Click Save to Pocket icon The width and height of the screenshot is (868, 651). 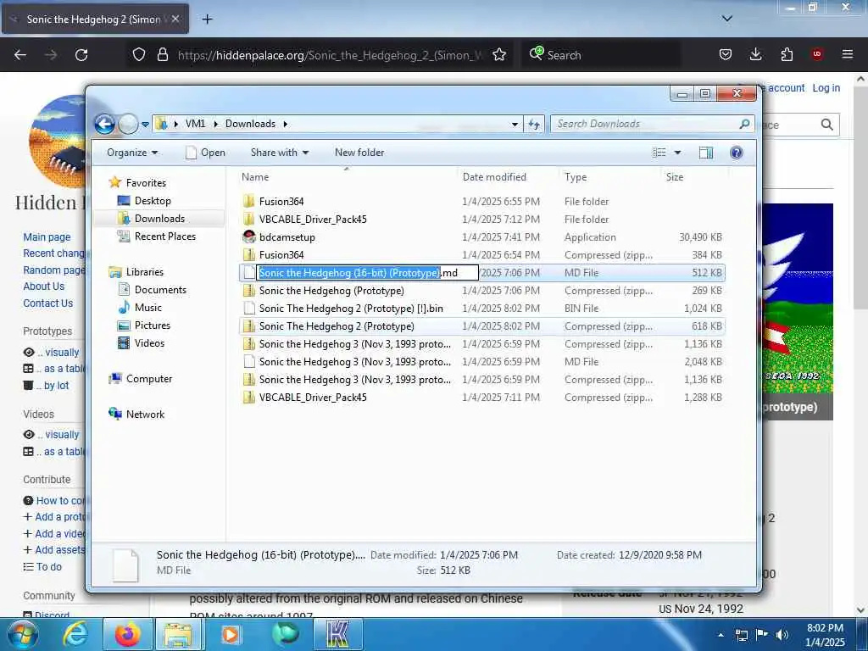click(726, 54)
